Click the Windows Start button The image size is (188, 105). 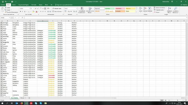click(x=2, y=103)
